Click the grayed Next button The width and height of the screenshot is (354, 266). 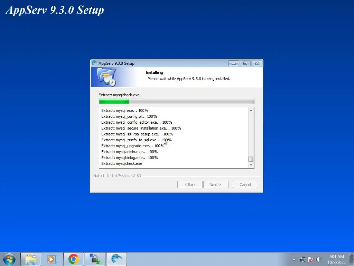(216, 185)
